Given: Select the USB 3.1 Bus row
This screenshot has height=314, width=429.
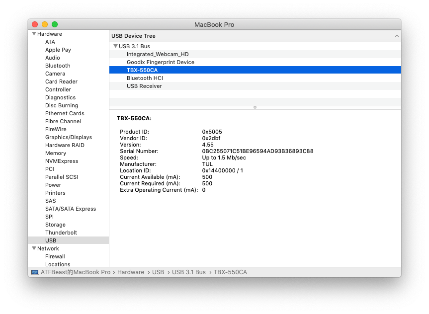Looking at the screenshot, I should click(255, 46).
